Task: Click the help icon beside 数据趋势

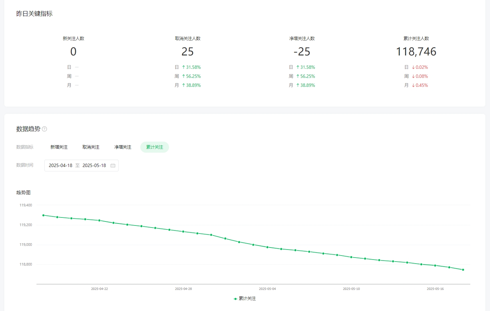Action: tap(44, 129)
